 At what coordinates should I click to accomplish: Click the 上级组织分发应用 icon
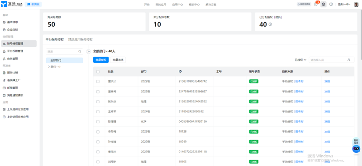(4, 109)
